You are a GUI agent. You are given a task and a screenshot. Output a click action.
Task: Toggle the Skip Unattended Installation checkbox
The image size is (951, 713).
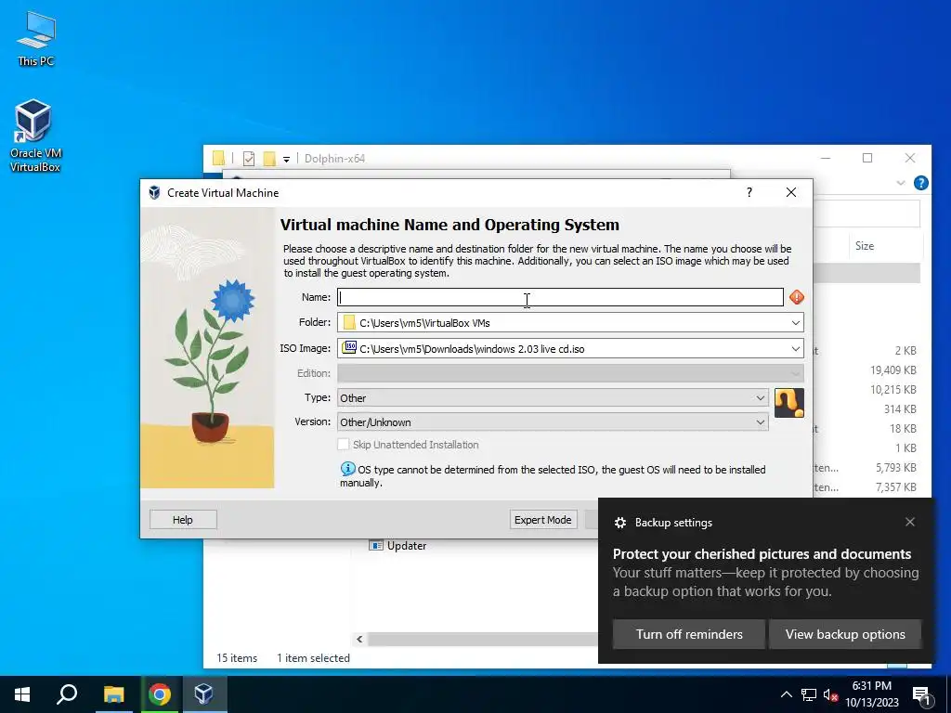click(344, 445)
